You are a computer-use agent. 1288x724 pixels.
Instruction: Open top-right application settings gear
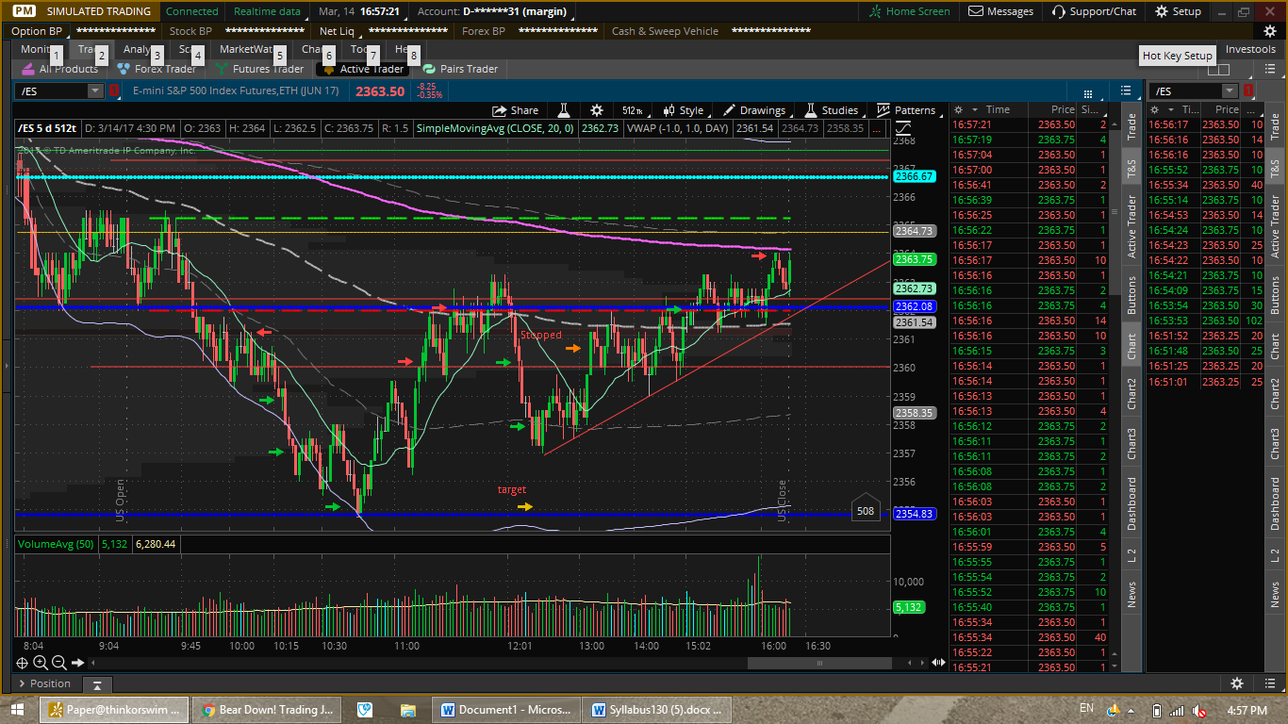pyautogui.click(x=1270, y=31)
